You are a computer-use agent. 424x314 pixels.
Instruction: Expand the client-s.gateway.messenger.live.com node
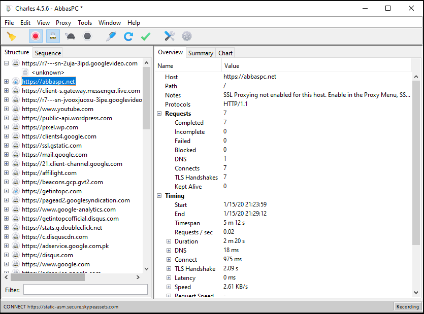[x=6, y=90]
